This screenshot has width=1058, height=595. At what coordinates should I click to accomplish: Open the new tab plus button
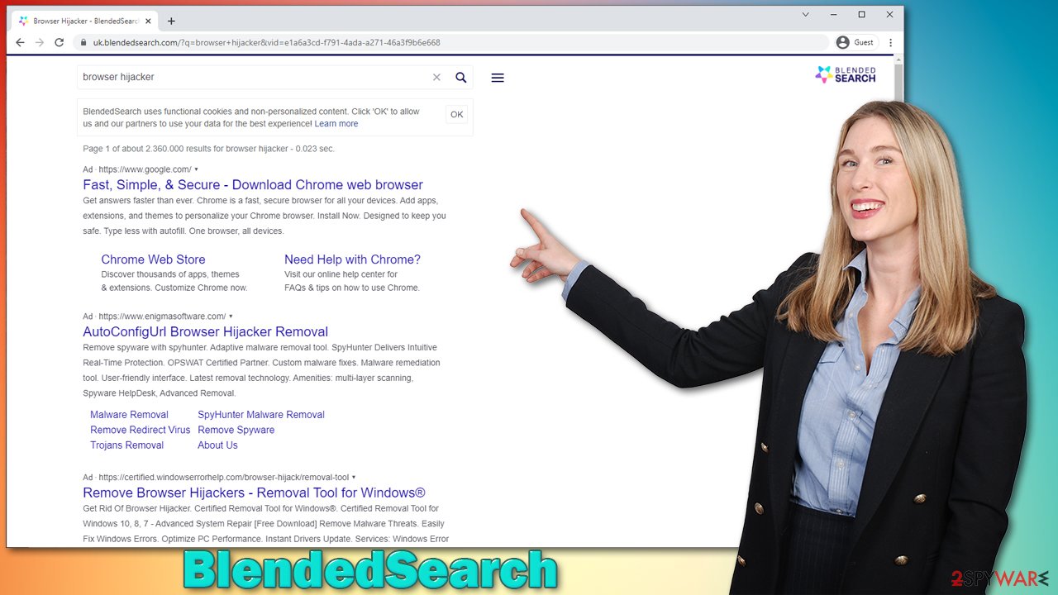(x=171, y=21)
